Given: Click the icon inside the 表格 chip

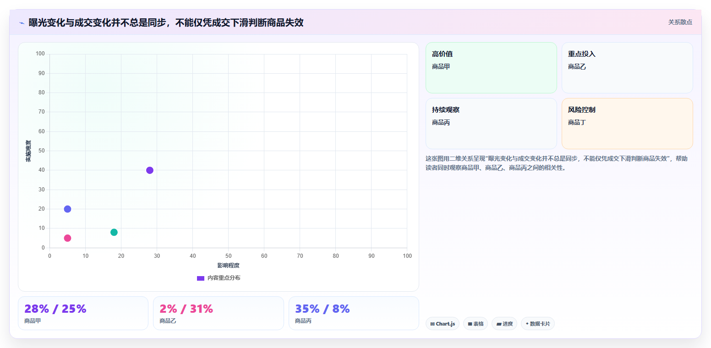Looking at the screenshot, I should [x=470, y=324].
